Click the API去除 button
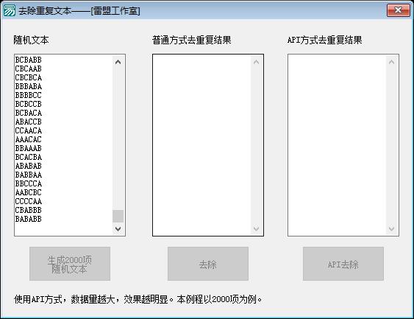Screen dimensions: 414x319 tap(343, 264)
